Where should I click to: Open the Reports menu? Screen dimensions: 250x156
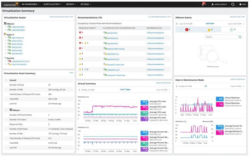coord(71,4)
